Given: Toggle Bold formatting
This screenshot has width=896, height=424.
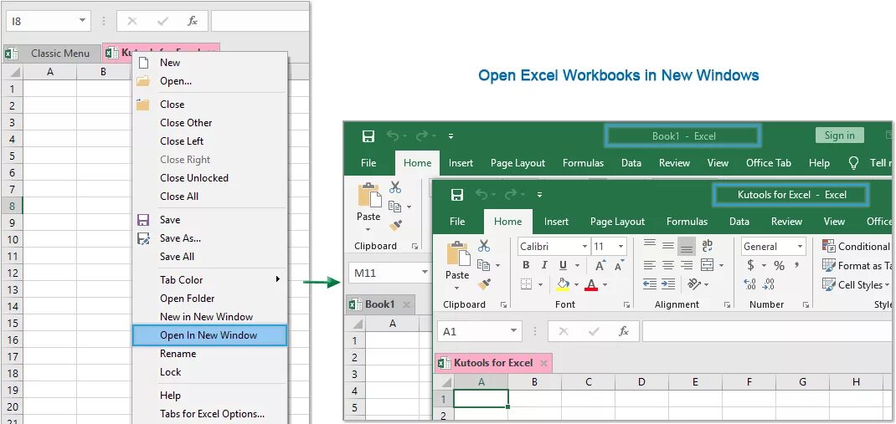Looking at the screenshot, I should tap(526, 265).
